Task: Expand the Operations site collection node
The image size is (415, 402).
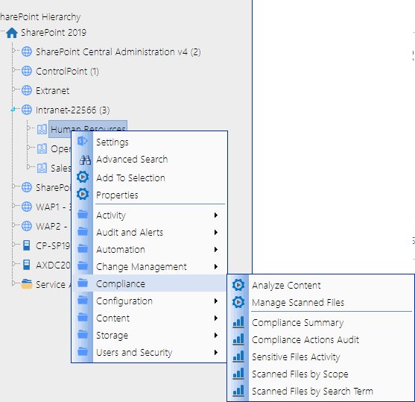Action: 28,148
